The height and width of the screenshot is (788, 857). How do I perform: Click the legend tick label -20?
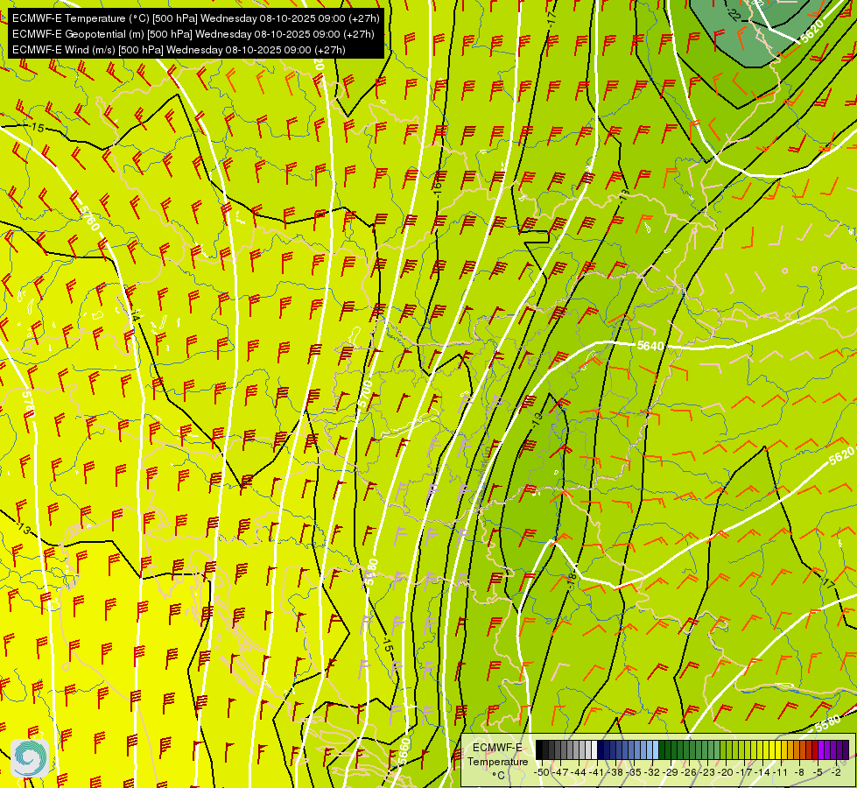pos(726,772)
